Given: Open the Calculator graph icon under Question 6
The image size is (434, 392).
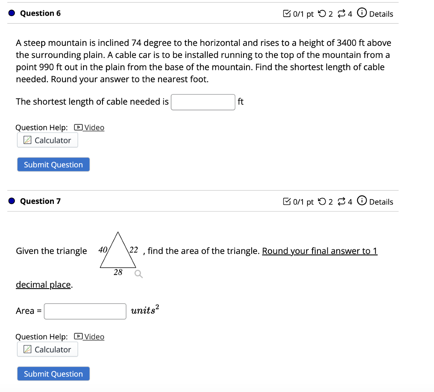Looking at the screenshot, I should tap(27, 140).
